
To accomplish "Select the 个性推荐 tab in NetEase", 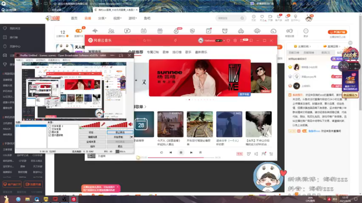I will point(135,52).
